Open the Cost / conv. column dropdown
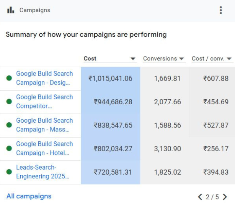The width and height of the screenshot is (235, 204). 229,59
